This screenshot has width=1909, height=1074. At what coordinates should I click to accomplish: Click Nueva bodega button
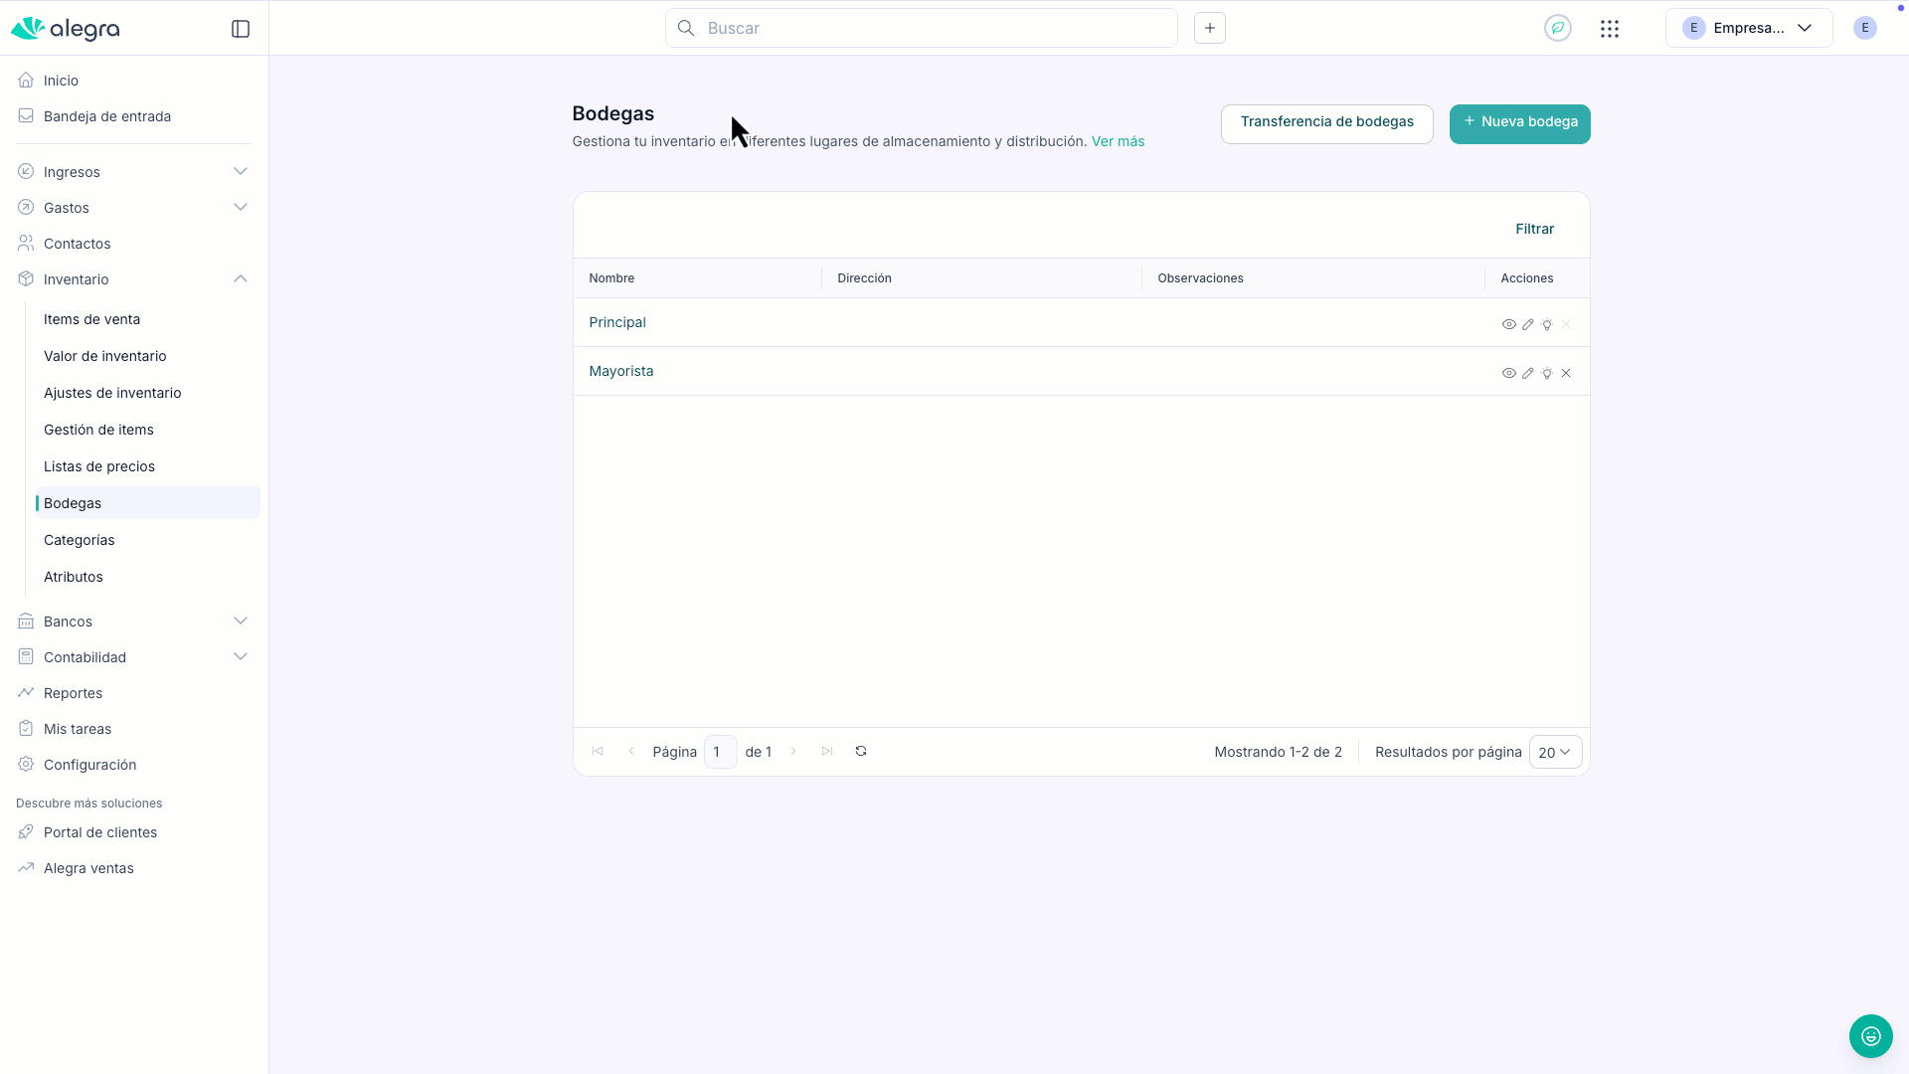(x=1520, y=123)
